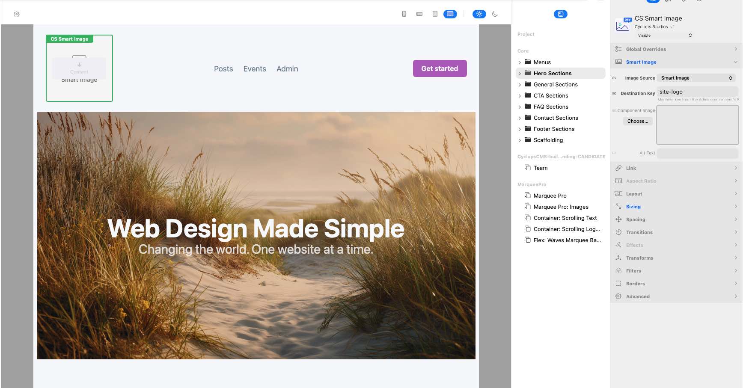
Task: Collapse the Smart Image section
Action: (676, 62)
